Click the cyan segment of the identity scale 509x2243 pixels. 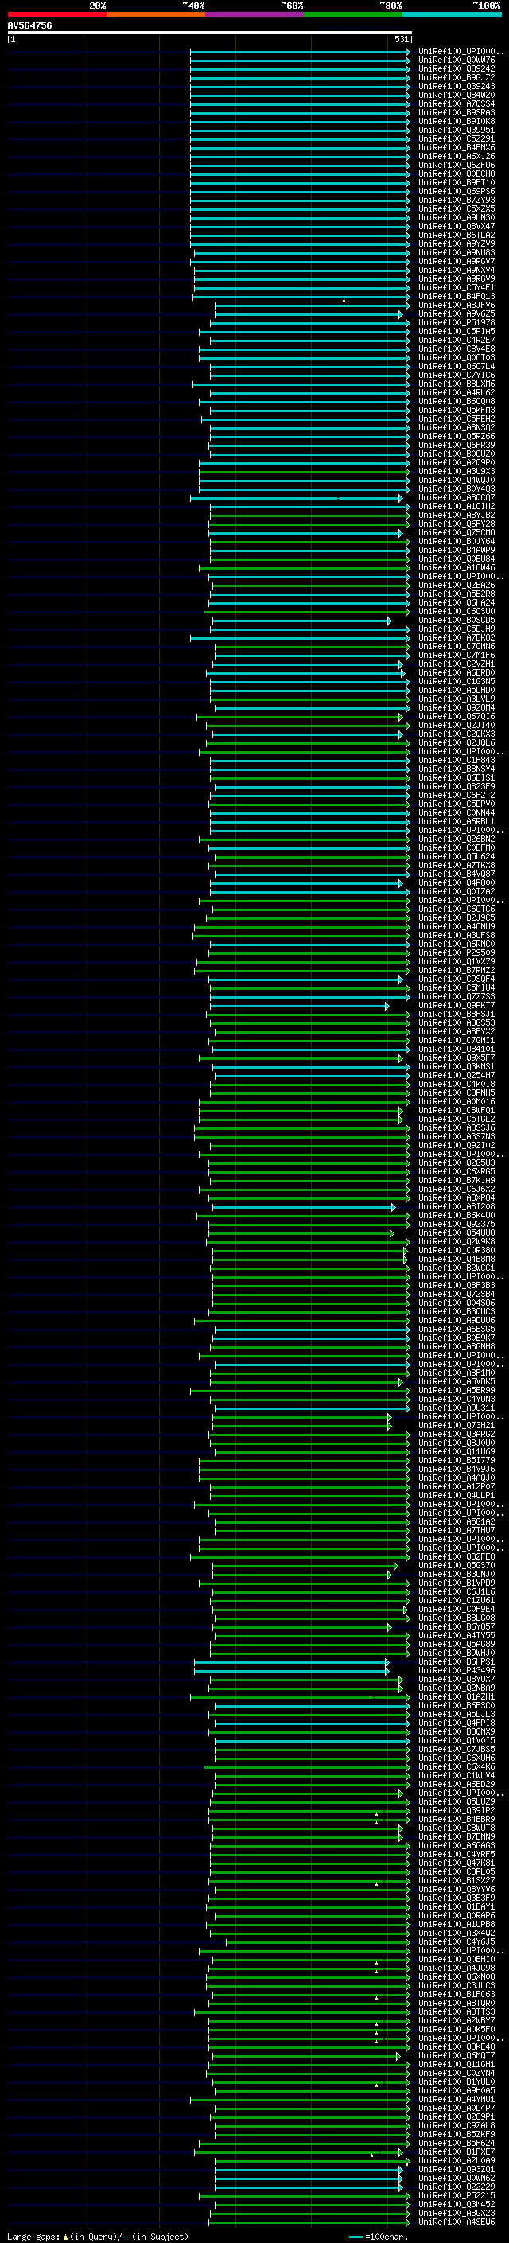click(x=453, y=14)
